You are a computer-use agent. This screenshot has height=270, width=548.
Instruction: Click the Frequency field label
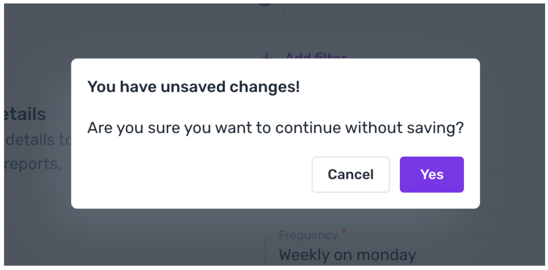click(308, 235)
